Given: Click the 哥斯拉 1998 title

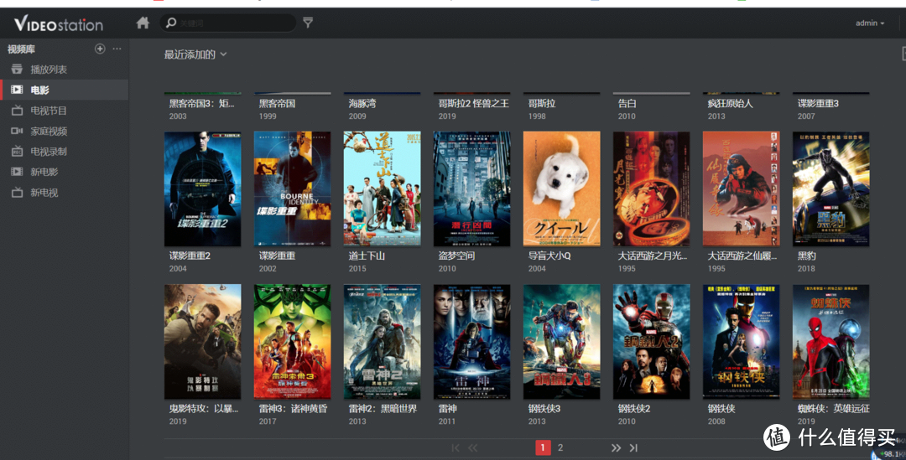Looking at the screenshot, I should tap(541, 103).
